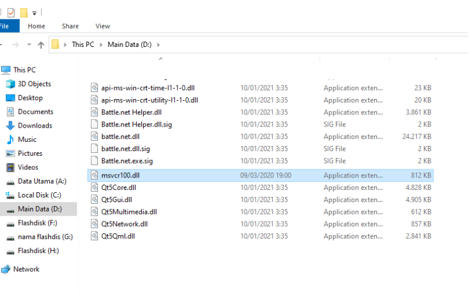Screen dimensions: 469x293
Task: Select This PC in the navigation pane
Action: [25, 70]
